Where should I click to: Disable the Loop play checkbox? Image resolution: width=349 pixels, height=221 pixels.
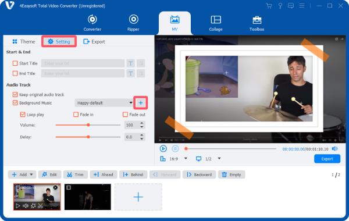[x=23, y=115]
